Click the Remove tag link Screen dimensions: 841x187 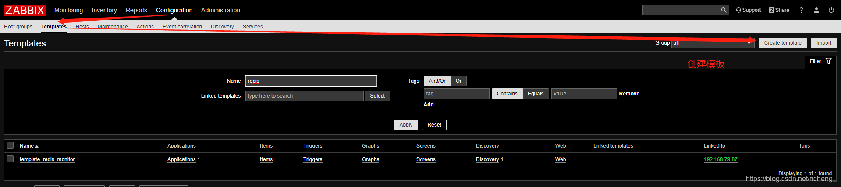(629, 94)
